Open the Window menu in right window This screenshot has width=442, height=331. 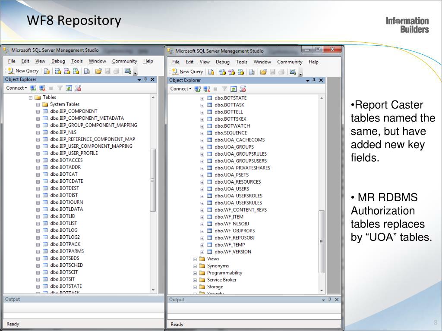click(262, 62)
